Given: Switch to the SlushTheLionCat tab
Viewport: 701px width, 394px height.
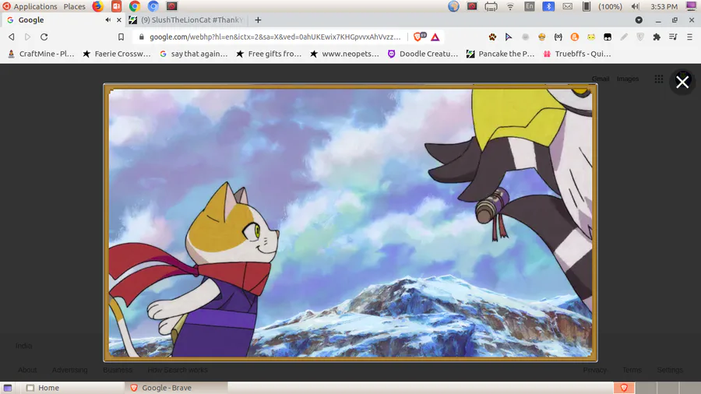Looking at the screenshot, I should pyautogui.click(x=187, y=20).
